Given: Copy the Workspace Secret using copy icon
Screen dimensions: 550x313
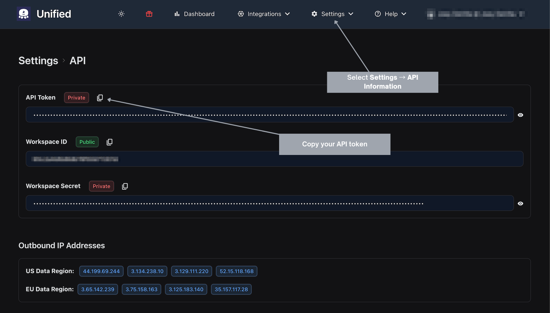Looking at the screenshot, I should [125, 186].
